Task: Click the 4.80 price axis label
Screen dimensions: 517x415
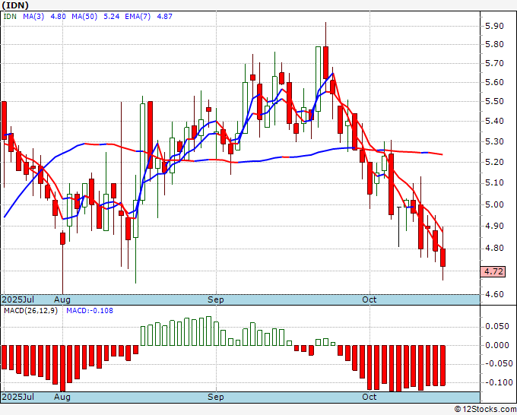Action: point(495,248)
